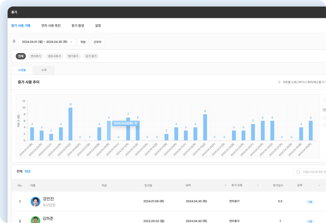This screenshot has width=326, height=223.
Task: Click the chart bar for 2024.04.15(월)
Action: [167, 137]
